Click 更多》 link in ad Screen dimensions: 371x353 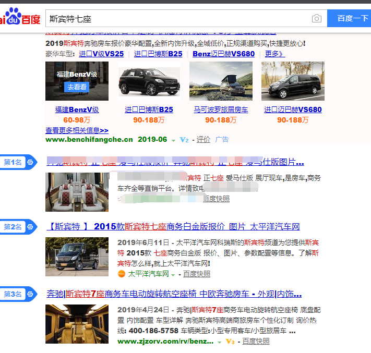pyautogui.click(x=275, y=54)
